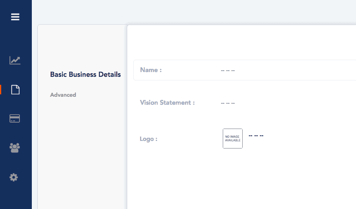Click the Vision Statement label

tap(167, 103)
